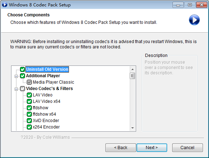
Task: Click the Next button
Action: click(152, 148)
